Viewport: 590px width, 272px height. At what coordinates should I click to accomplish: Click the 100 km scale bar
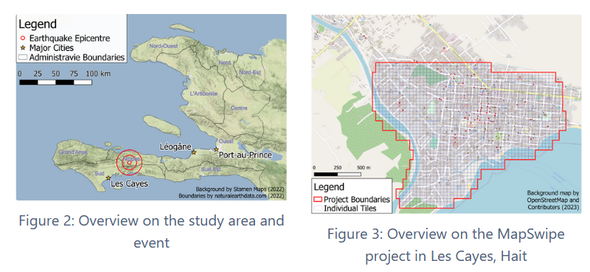click(x=56, y=82)
